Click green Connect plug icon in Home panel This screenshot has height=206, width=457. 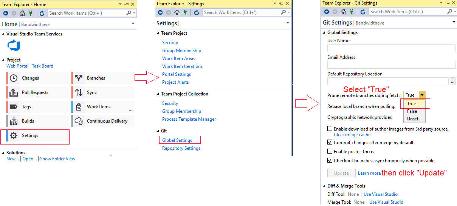coord(31,13)
